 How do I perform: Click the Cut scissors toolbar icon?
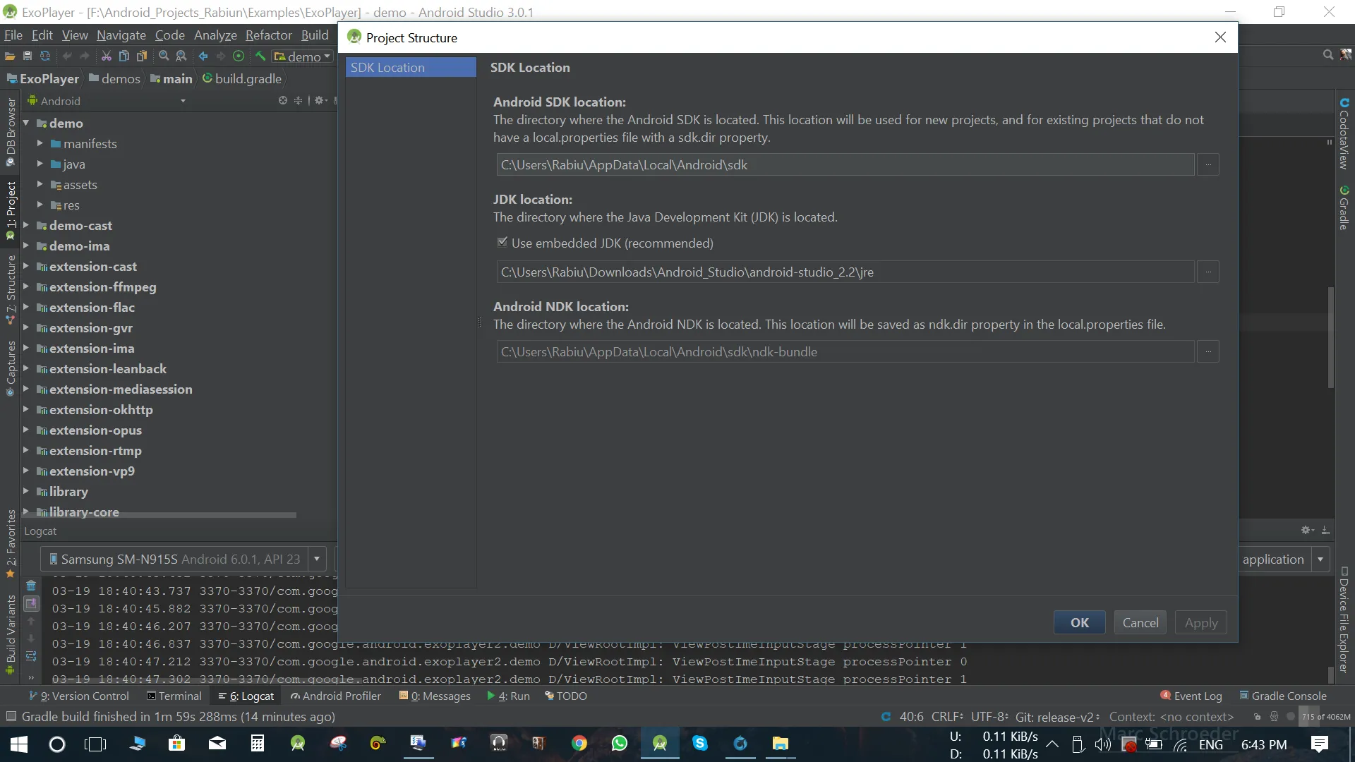click(x=106, y=56)
